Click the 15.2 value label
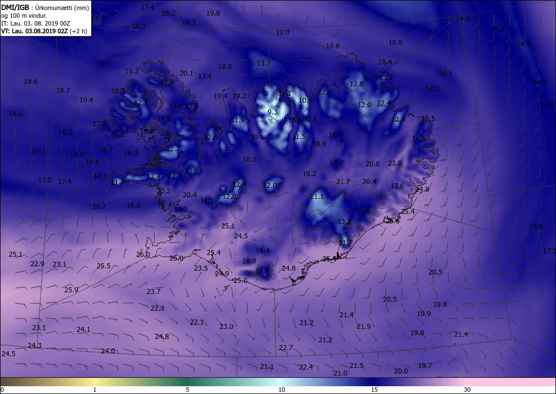The width and height of the screenshot is (556, 394). point(181,210)
